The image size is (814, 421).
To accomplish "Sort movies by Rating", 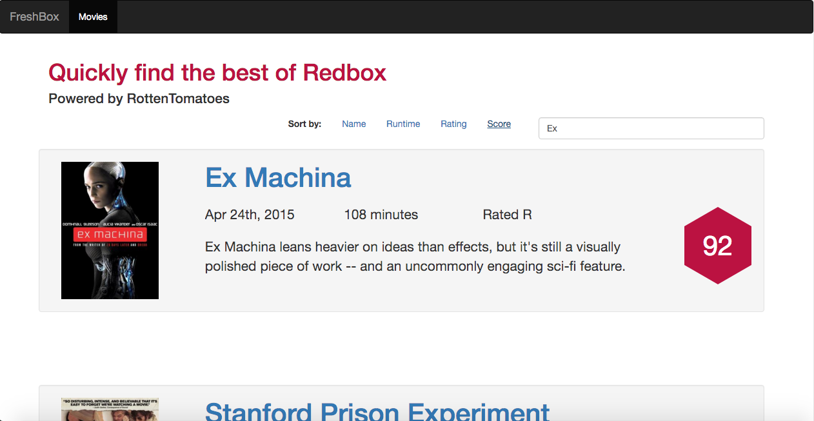I will pos(453,124).
